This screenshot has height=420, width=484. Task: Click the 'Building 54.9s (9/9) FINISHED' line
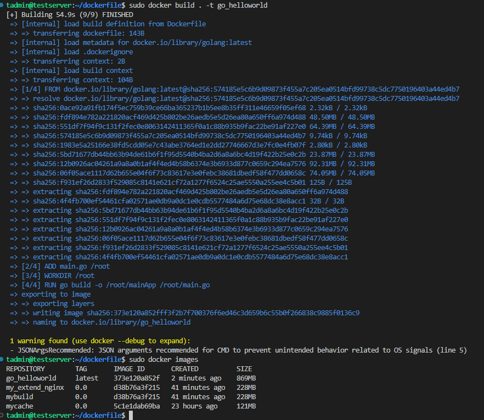click(70, 15)
